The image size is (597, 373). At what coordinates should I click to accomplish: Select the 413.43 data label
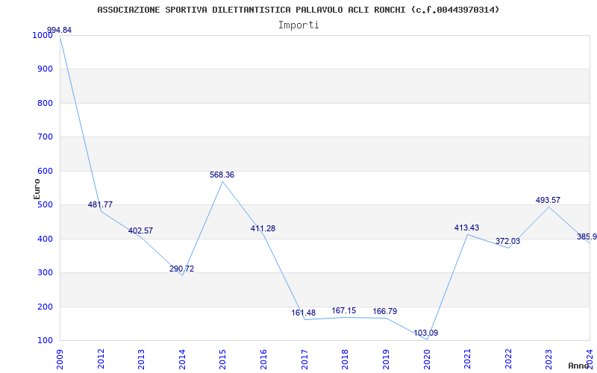[466, 228]
